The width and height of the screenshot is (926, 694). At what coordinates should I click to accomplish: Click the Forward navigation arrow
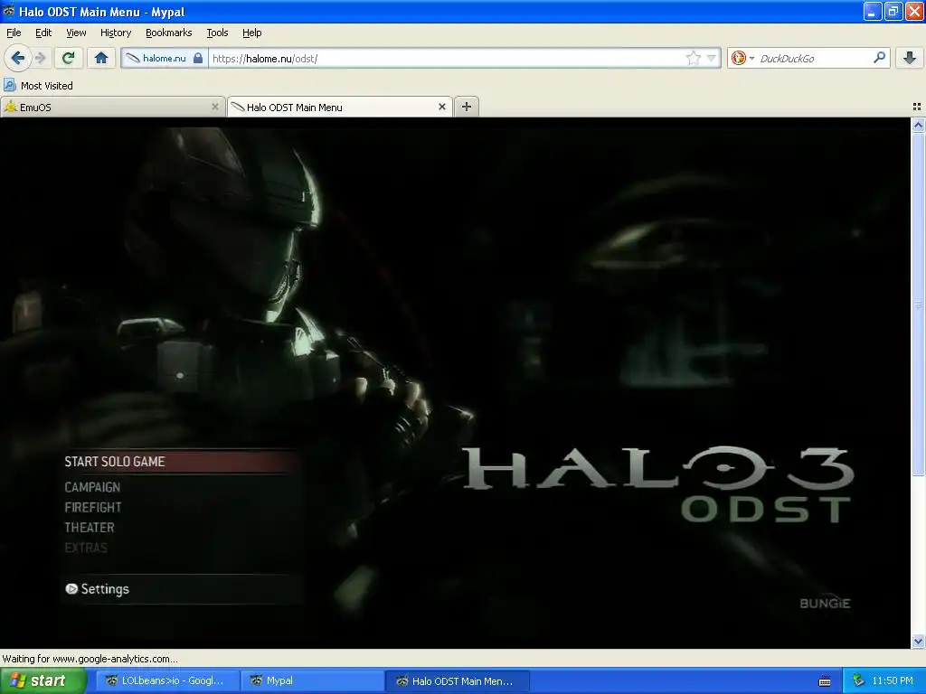pos(40,58)
